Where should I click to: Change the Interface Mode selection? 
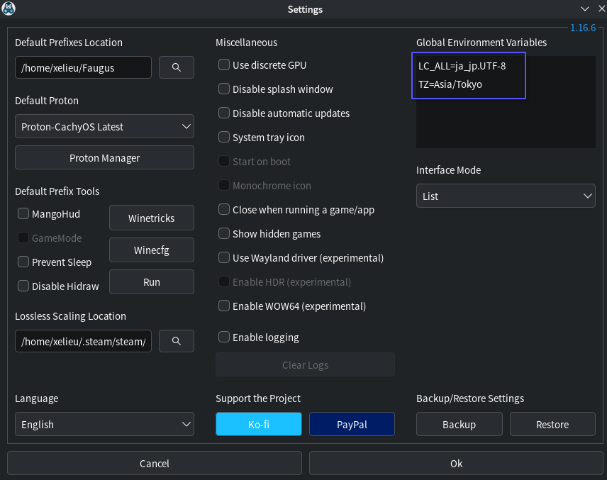[506, 196]
